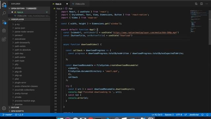
Task: Select App.js in Open Editors list
Action: coord(29,12)
